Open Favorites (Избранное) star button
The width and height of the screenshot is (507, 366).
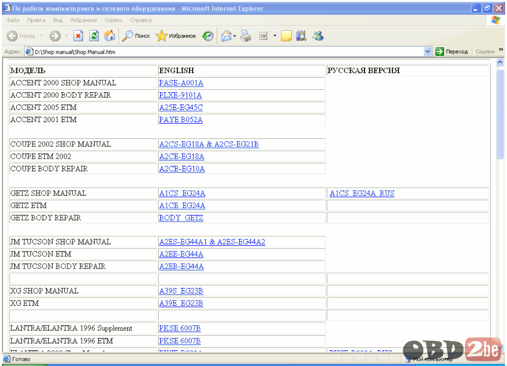pyautogui.click(x=175, y=36)
